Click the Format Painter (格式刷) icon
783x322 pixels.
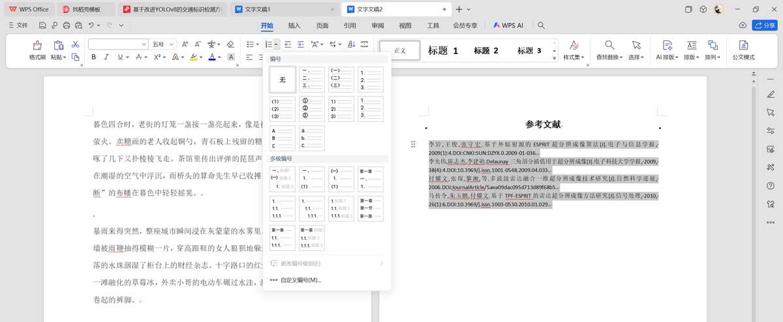[37, 44]
